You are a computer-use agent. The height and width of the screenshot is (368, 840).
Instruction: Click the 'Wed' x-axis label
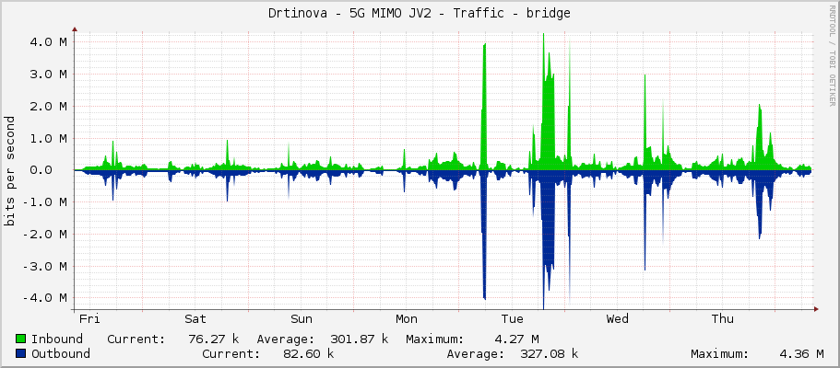pos(618,319)
